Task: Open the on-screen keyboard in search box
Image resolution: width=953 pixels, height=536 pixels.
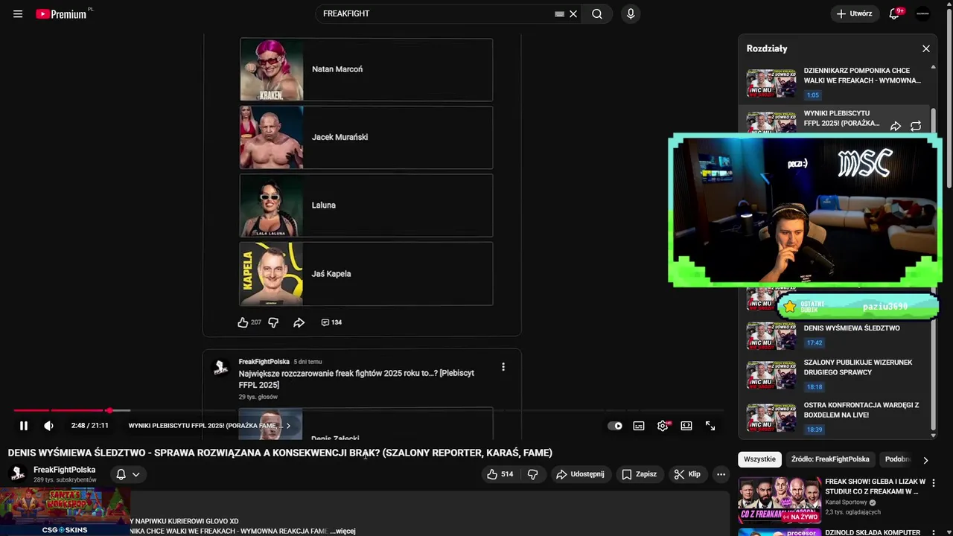Action: click(559, 13)
